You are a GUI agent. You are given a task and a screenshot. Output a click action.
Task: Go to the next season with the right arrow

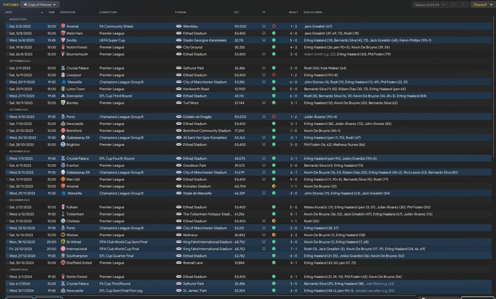pos(463,5)
